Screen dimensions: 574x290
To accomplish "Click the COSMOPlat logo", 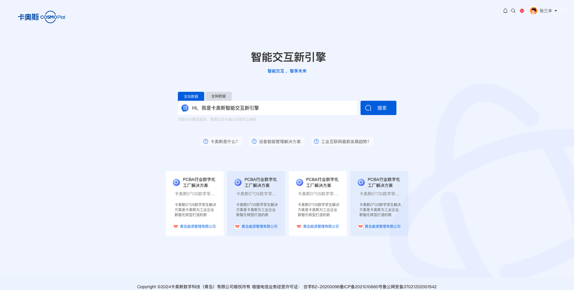I will tap(42, 17).
